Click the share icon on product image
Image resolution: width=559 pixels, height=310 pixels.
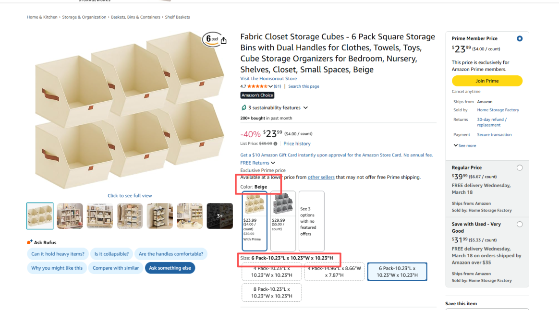(224, 41)
